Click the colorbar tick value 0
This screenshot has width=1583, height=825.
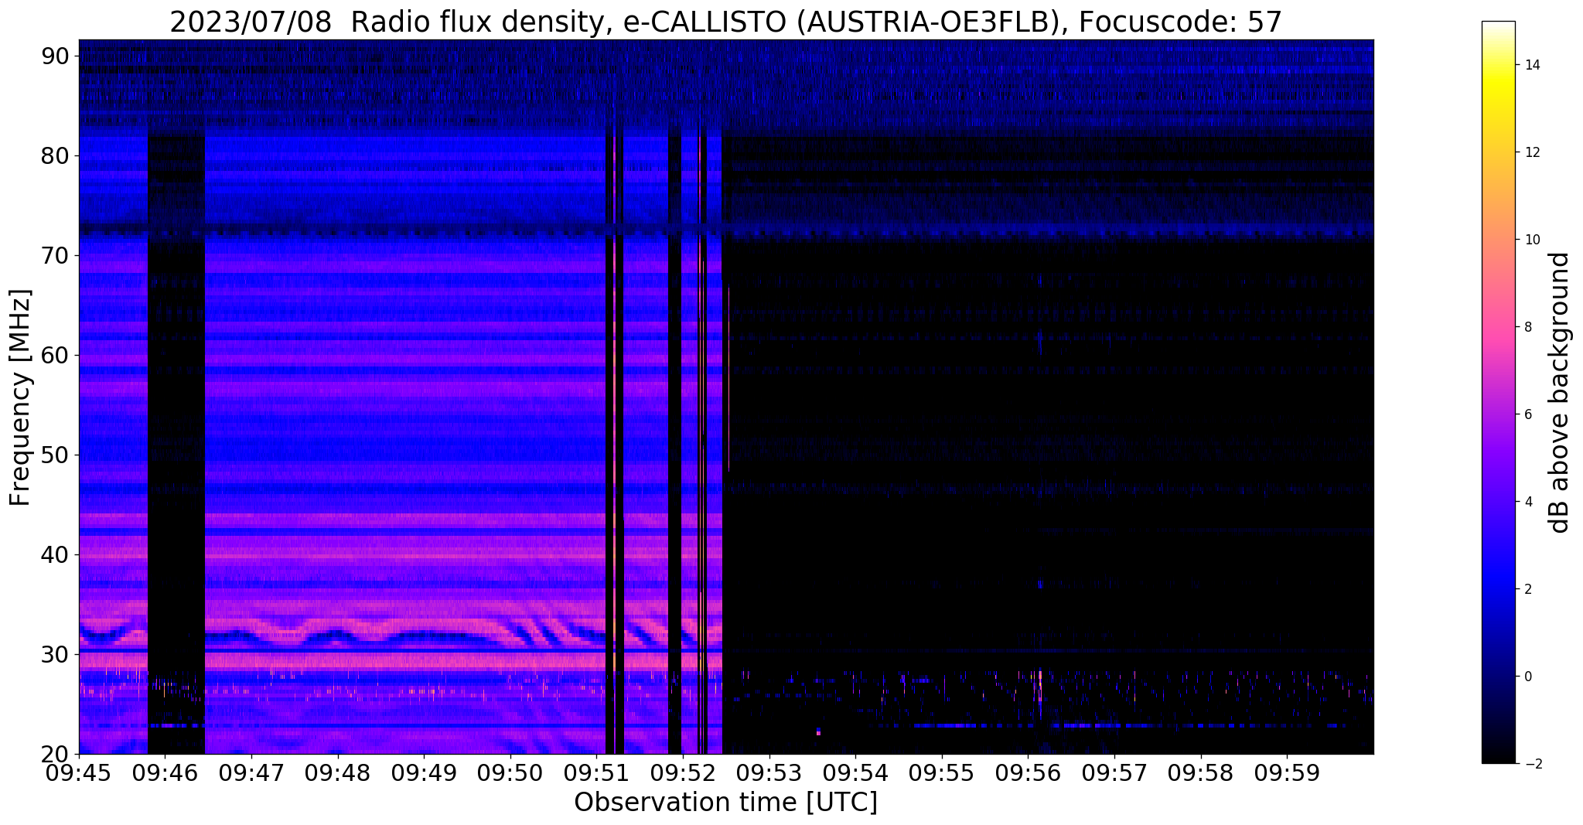tap(1527, 677)
